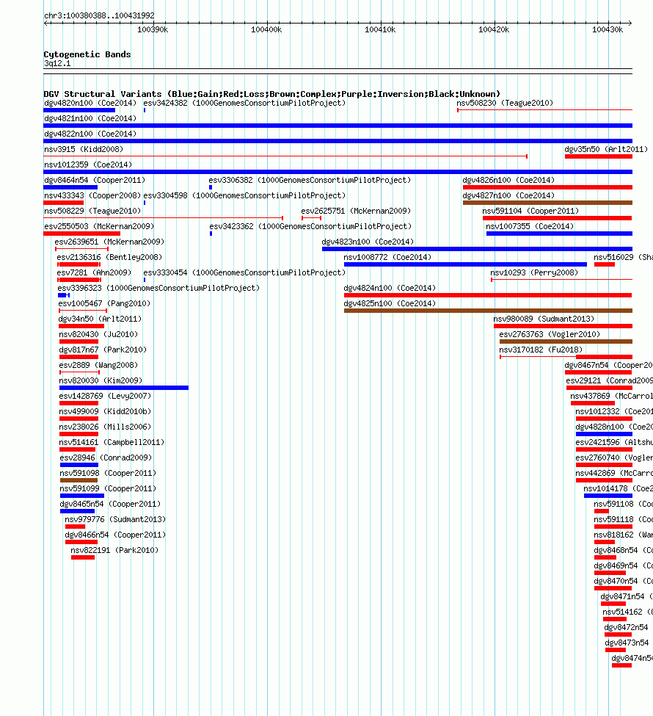Select esv1428769 (Levy2007) label
The height and width of the screenshot is (716, 653).
click(x=105, y=397)
